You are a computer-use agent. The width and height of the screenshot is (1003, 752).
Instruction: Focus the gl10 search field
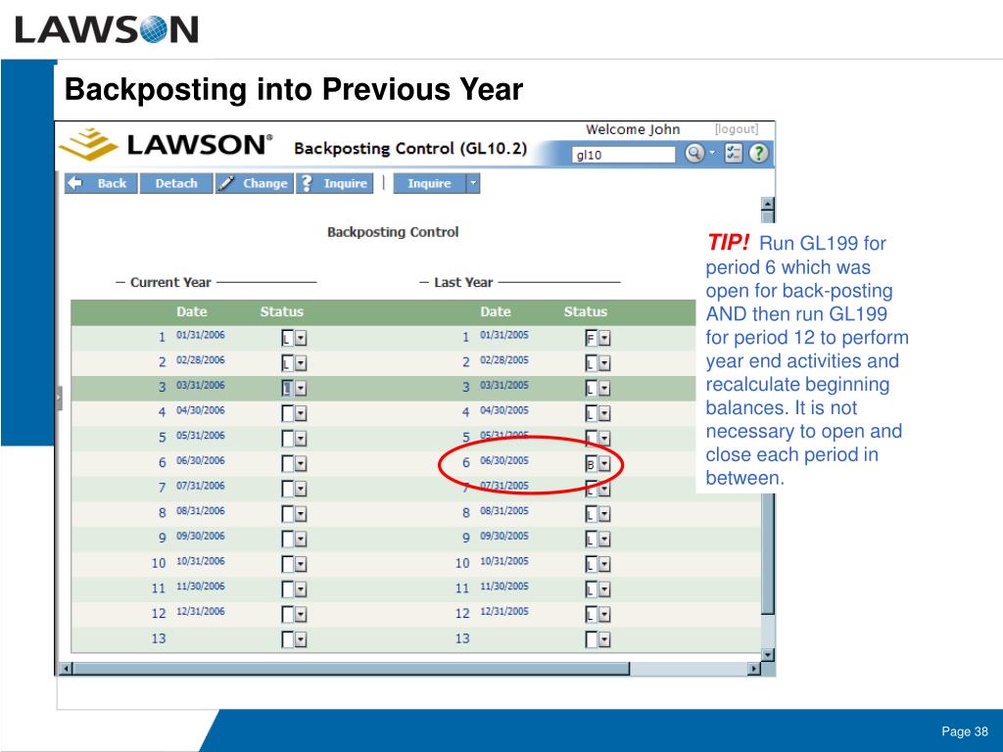click(623, 155)
